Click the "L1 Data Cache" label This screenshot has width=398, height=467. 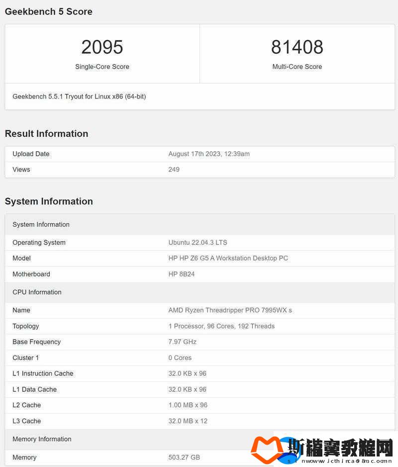pyautogui.click(x=34, y=389)
